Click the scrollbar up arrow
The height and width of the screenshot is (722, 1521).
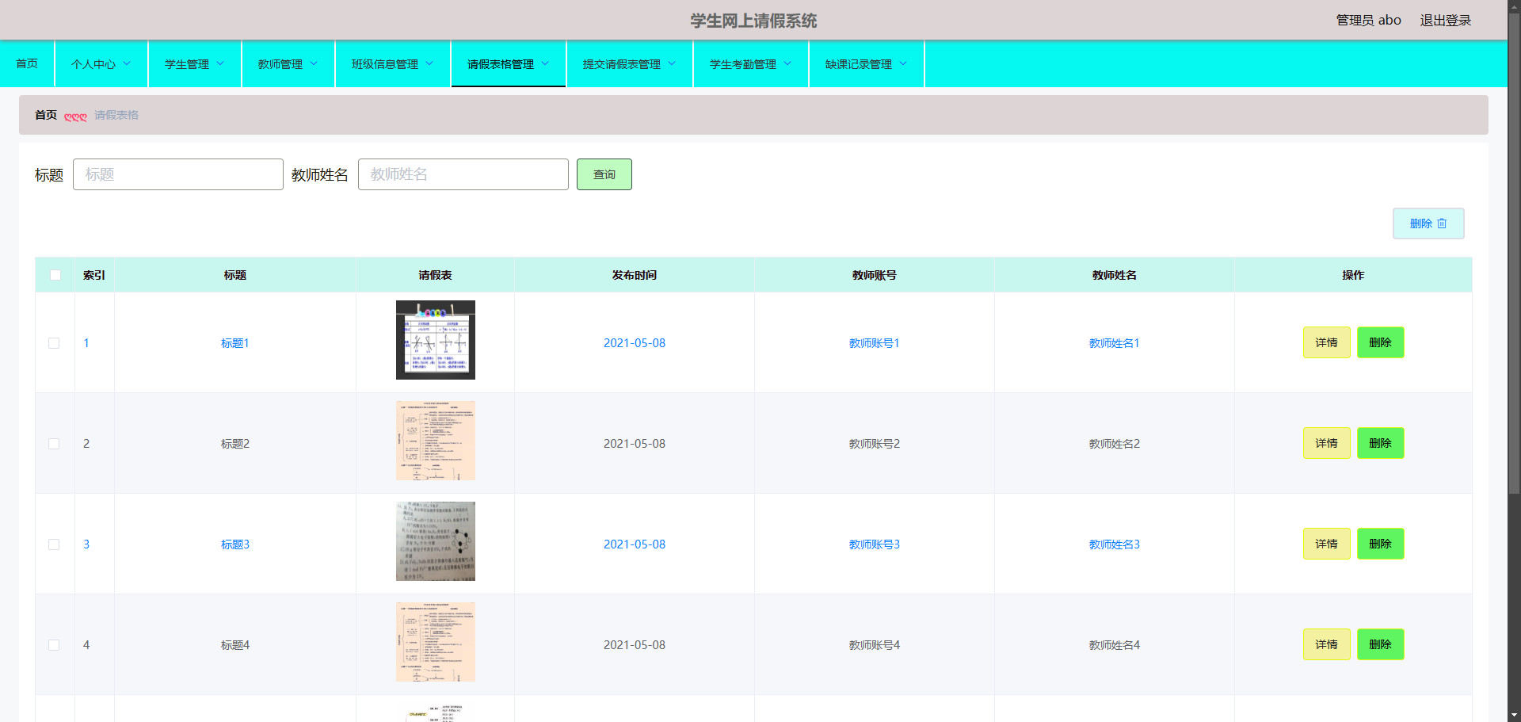coord(1514,6)
